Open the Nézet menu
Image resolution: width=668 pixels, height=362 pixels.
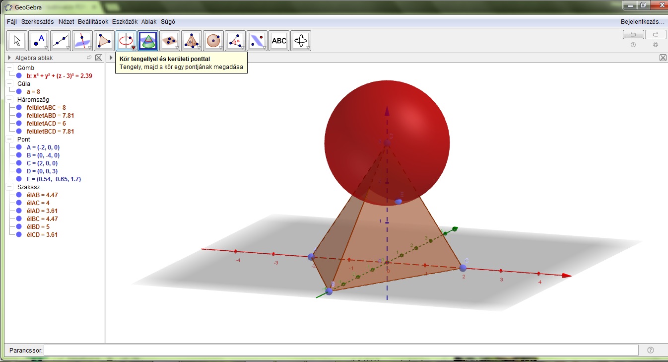tap(66, 22)
